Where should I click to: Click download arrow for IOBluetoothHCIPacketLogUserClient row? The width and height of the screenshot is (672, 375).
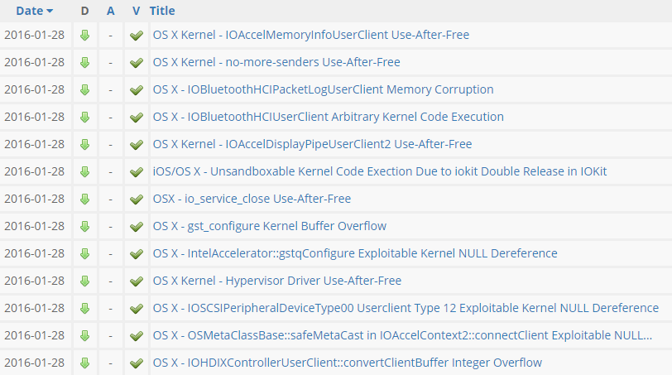[x=84, y=89]
